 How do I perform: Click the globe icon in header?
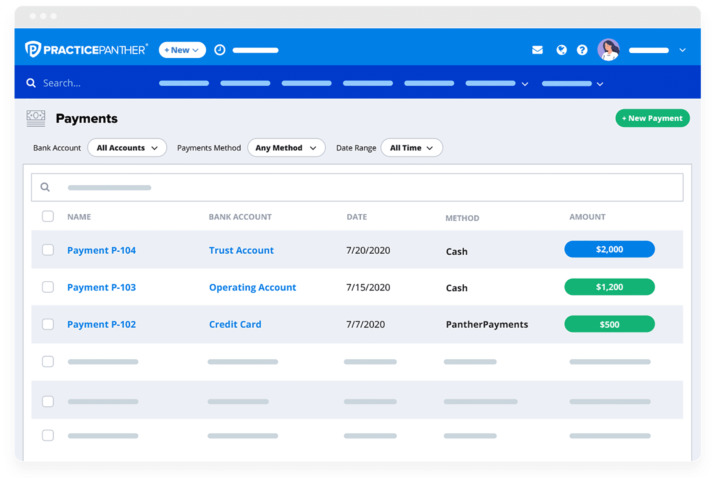(561, 50)
